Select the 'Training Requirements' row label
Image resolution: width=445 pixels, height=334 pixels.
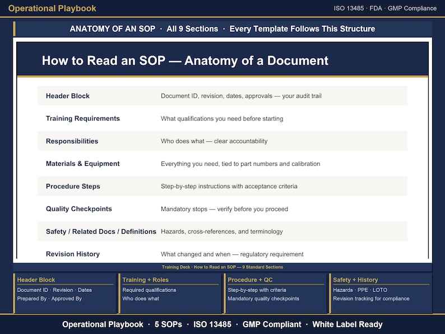83,119
